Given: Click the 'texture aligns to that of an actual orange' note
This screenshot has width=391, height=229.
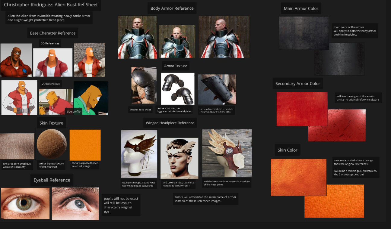Looking at the screenshot, I should [85, 165].
